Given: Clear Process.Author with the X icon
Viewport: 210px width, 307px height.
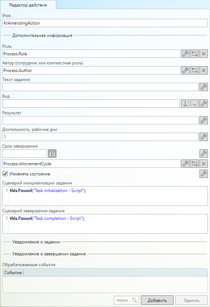Looking at the screenshot, I should pos(203,70).
